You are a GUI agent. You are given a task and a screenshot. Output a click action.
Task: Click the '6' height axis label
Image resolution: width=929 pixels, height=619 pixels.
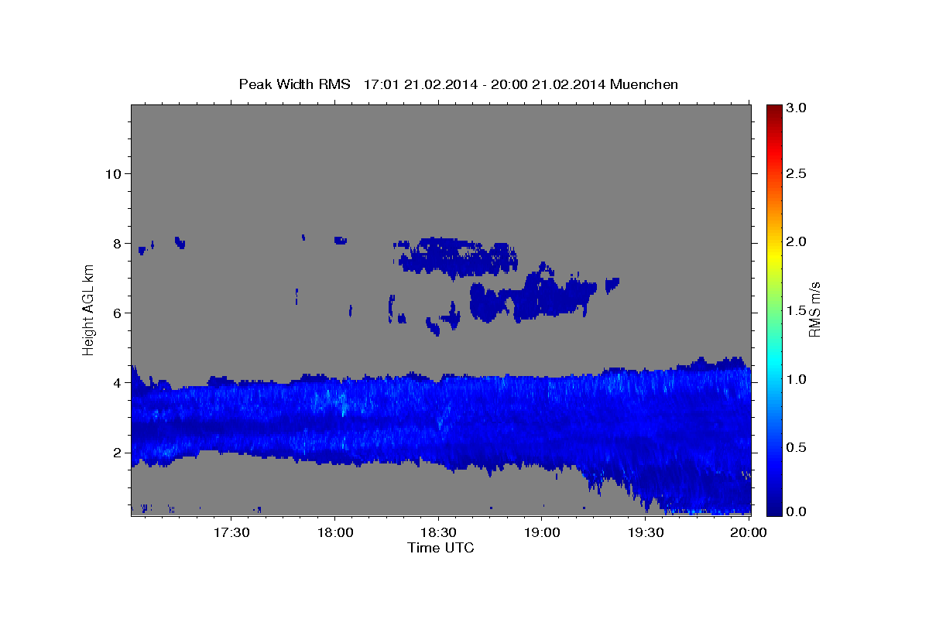pos(118,313)
